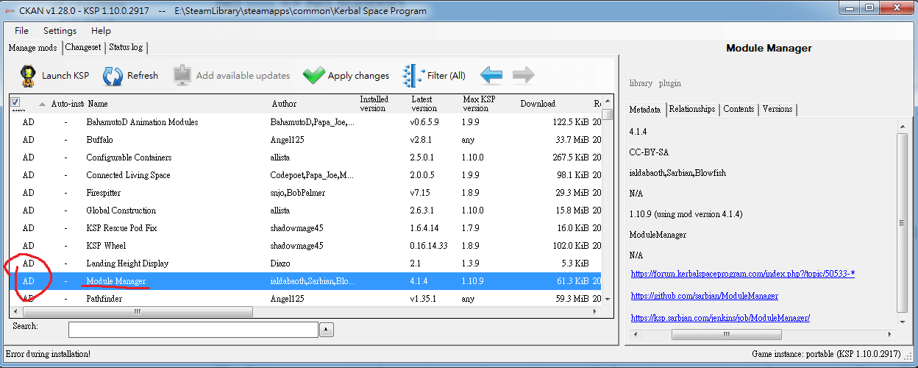918x368 pixels.
Task: Click the CKAN icon in title bar
Action: [x=9, y=10]
